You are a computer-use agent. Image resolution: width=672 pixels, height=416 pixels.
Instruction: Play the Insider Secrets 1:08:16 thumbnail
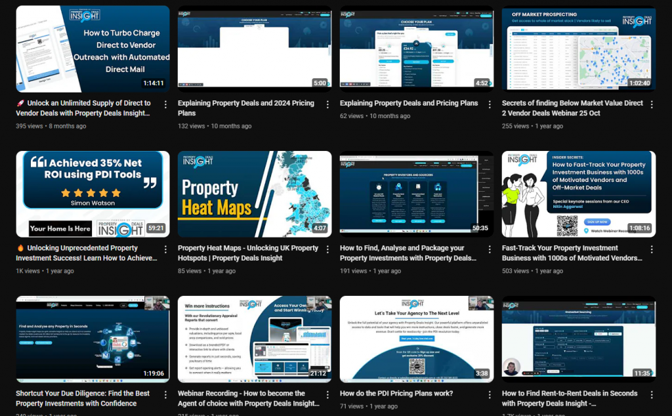579,194
